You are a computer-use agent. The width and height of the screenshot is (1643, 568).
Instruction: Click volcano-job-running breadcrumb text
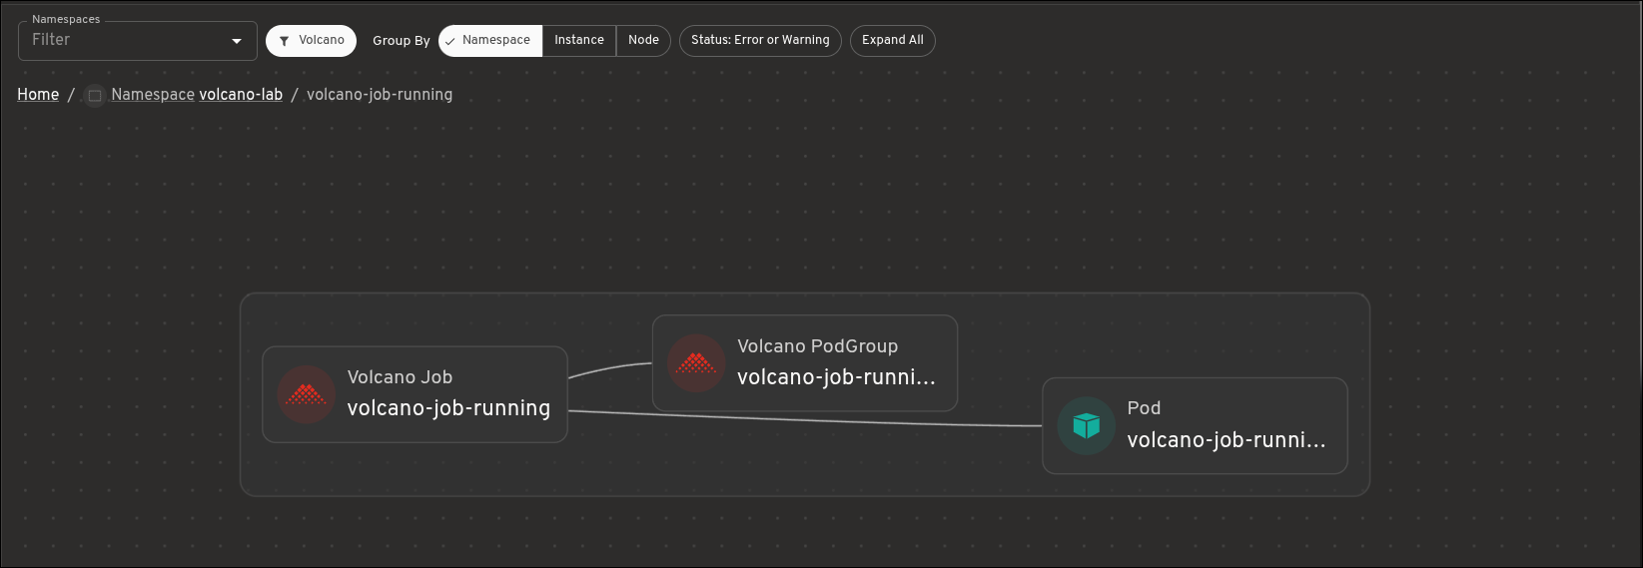(380, 95)
